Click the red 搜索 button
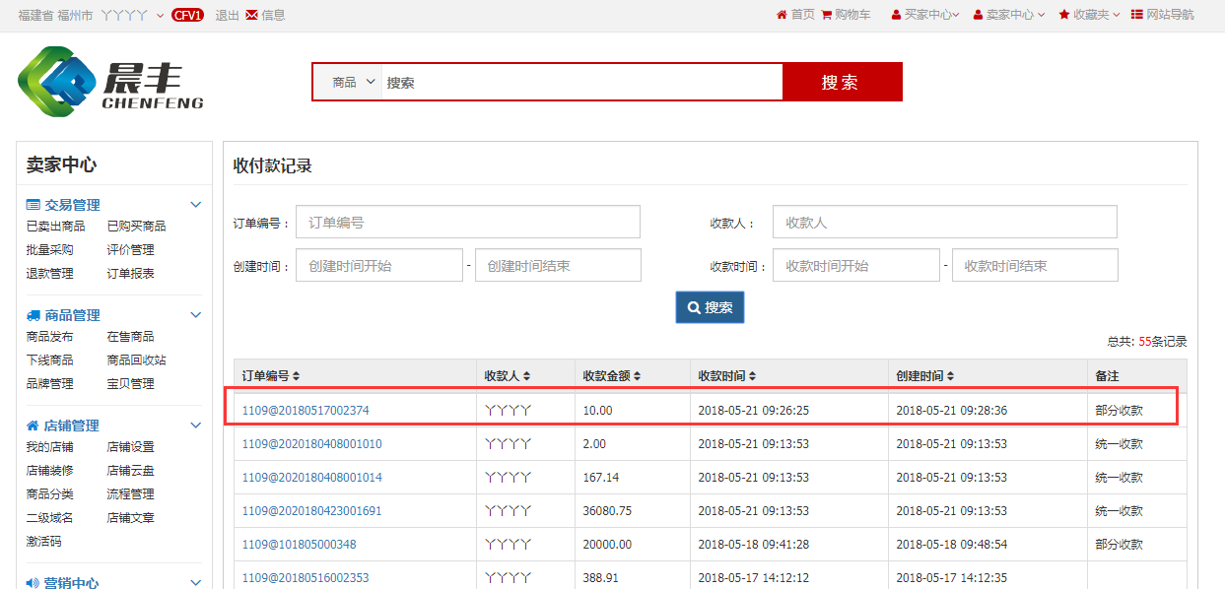Viewport: 1225px width, 589px height. (842, 83)
